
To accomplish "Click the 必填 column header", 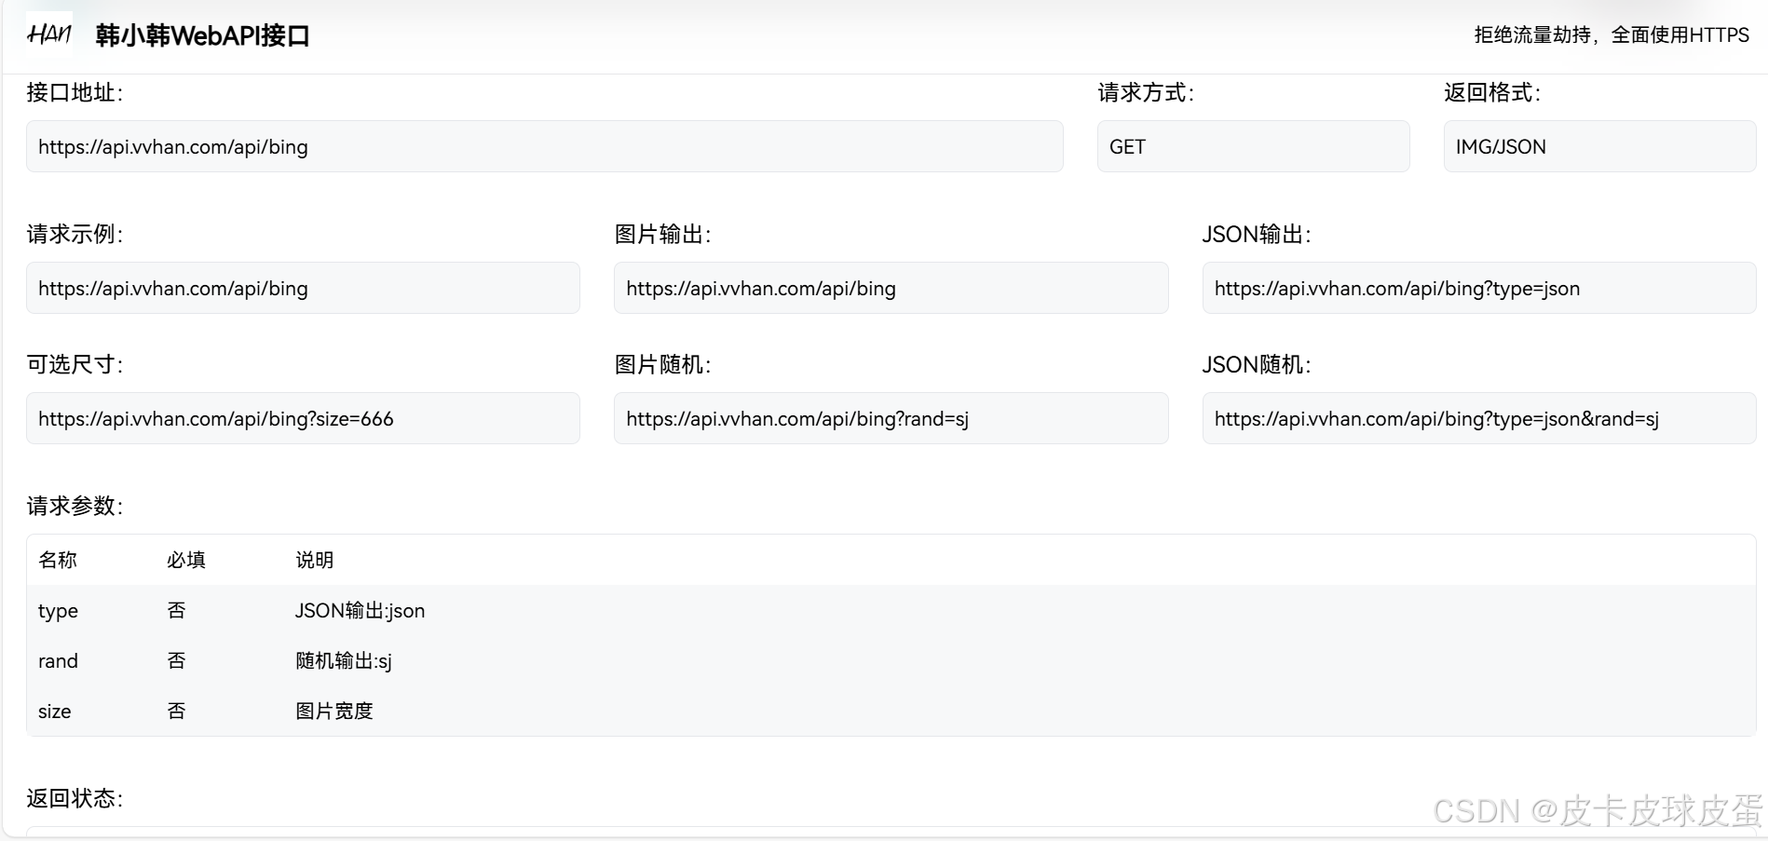I will [x=185, y=560].
